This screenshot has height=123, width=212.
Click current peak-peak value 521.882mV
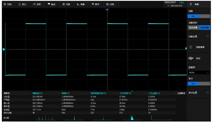[38, 97]
